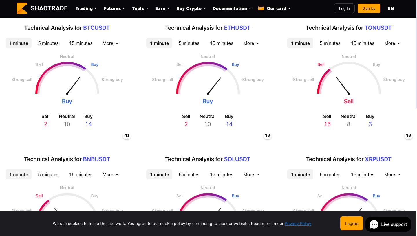Screen dimensions: 417x236
Task: Open More timeframes for BTCUSDT
Action: pos(111,43)
